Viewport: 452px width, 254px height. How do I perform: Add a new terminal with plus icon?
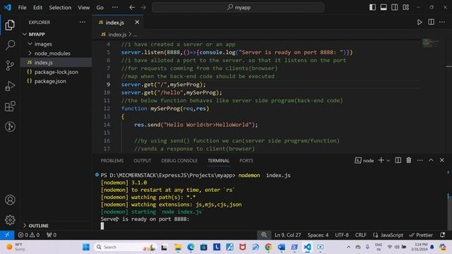[x=381, y=160]
